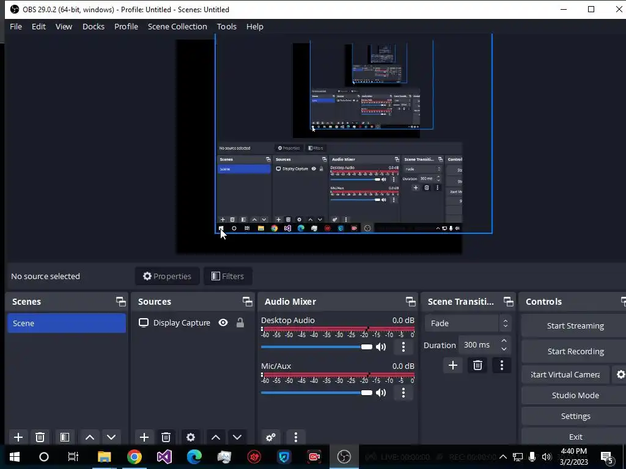Hide the Display Capture source eye icon

click(223, 322)
